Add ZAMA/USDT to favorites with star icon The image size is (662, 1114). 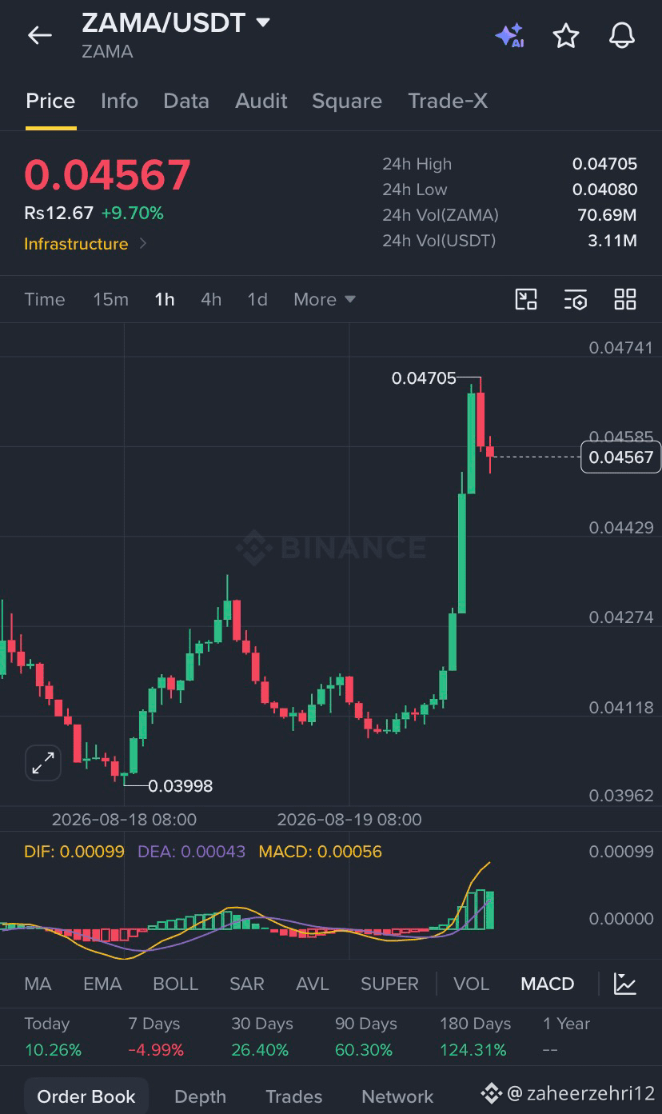[x=566, y=35]
